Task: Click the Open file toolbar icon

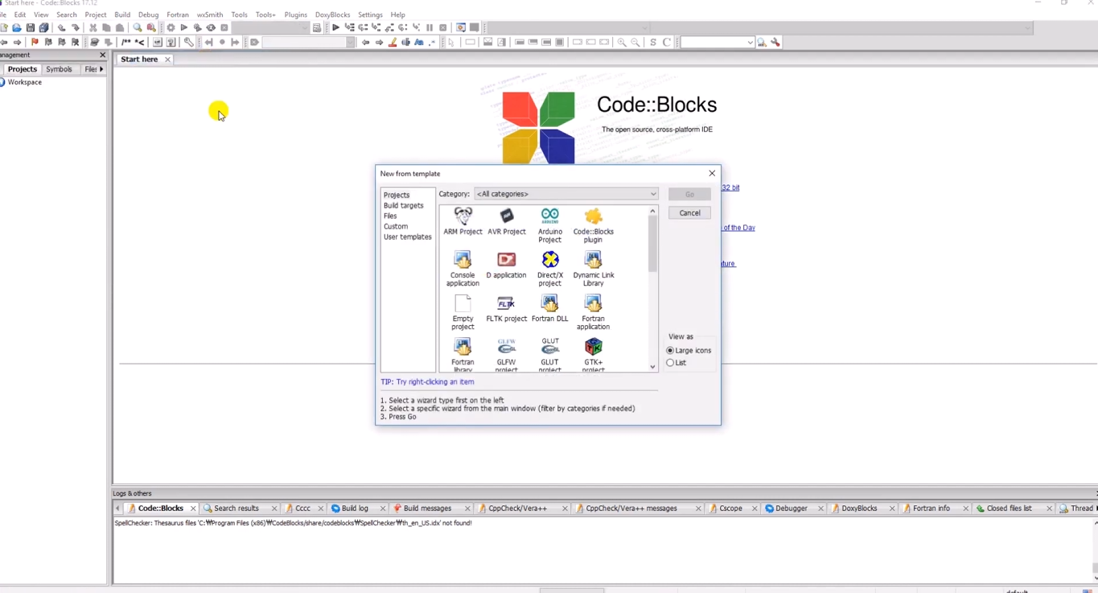Action: [17, 27]
